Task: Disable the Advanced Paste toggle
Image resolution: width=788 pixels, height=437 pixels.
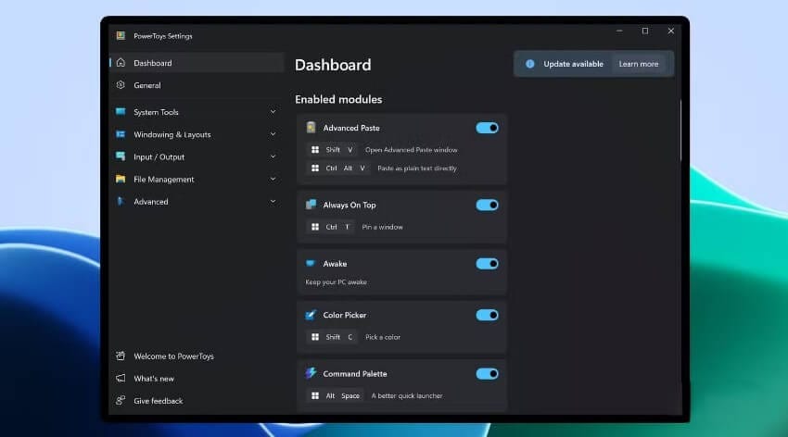Action: [487, 128]
